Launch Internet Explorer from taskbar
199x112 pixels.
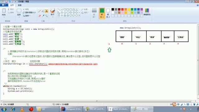pos(13,109)
